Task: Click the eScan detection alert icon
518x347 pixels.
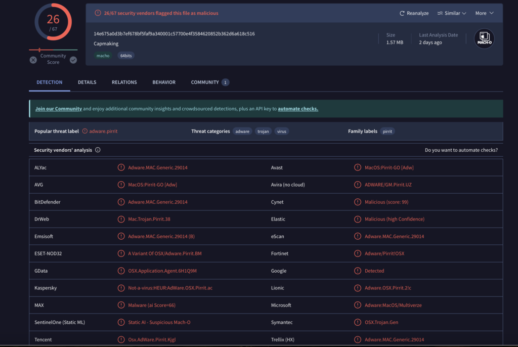Action: [x=358, y=236]
